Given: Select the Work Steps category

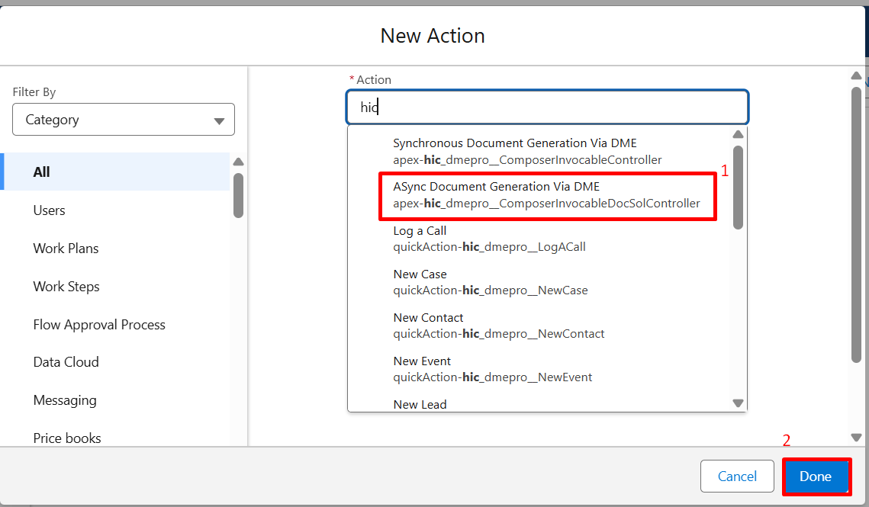Looking at the screenshot, I should 115,287.
